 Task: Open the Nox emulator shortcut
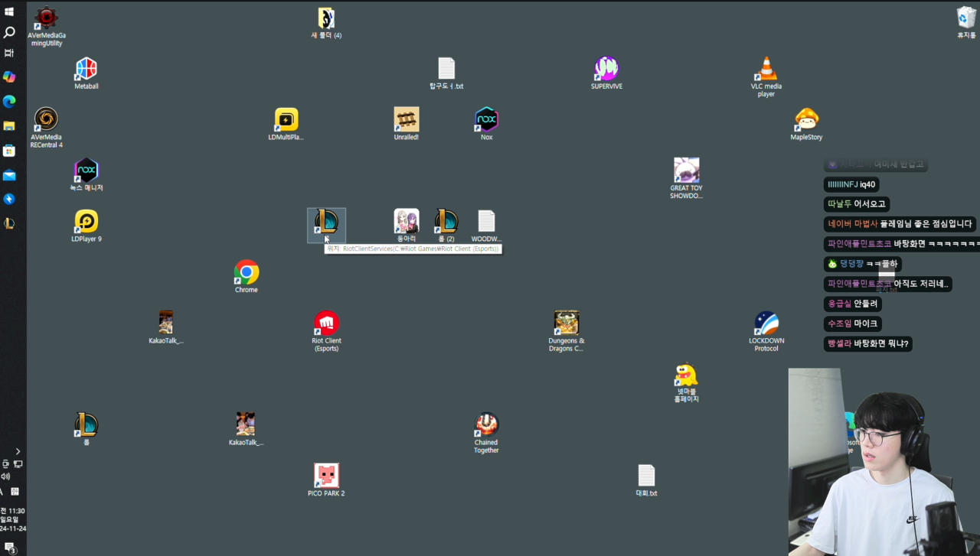click(x=486, y=125)
